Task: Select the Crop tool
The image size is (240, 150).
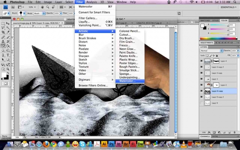Action: [x=3, y=32]
